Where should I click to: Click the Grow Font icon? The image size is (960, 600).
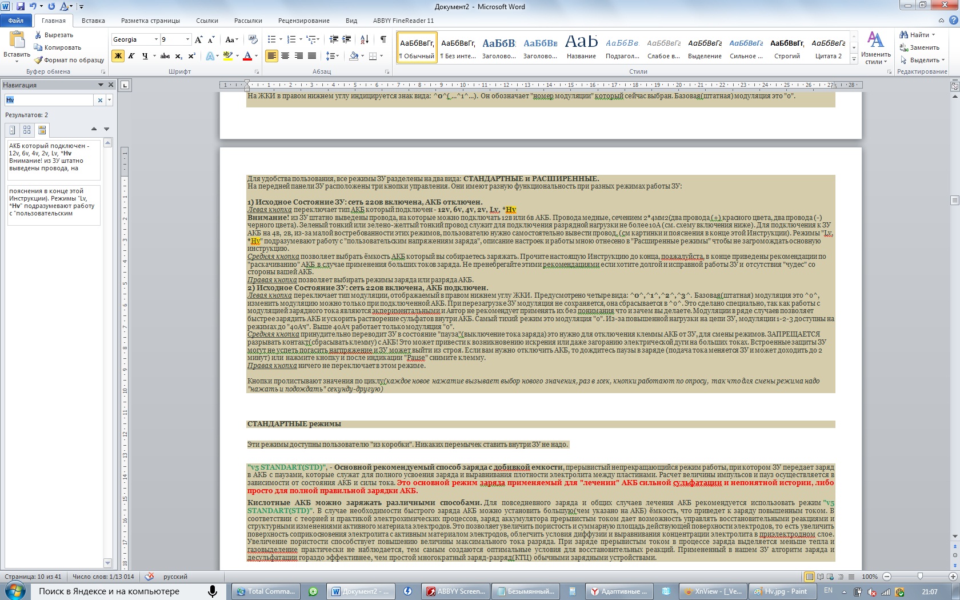[x=198, y=39]
